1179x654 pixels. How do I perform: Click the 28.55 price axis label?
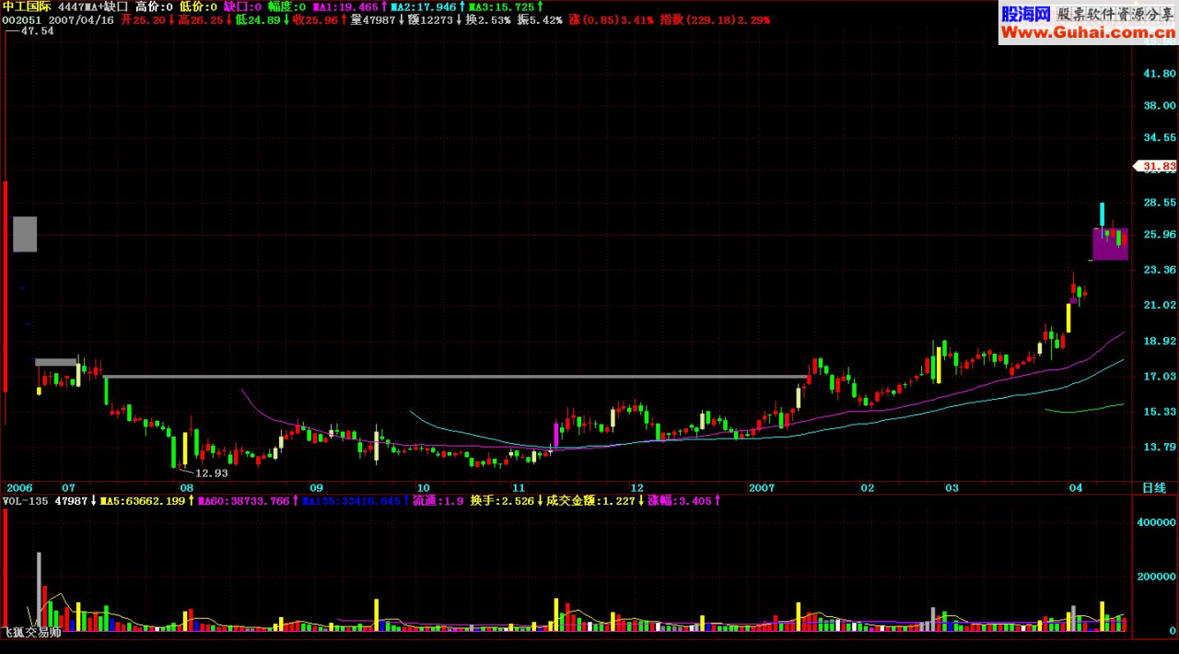(1159, 202)
